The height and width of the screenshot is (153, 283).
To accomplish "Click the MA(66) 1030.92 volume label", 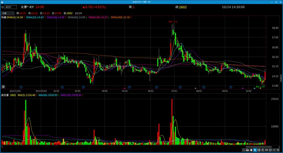I will point(48,95).
